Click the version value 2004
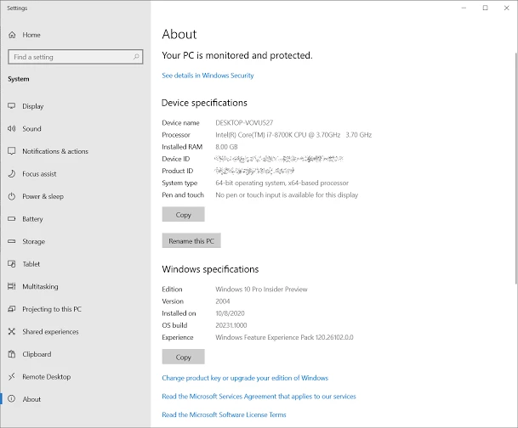 tap(222, 301)
